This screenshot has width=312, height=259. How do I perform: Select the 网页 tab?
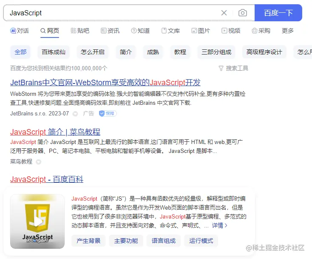[50, 31]
